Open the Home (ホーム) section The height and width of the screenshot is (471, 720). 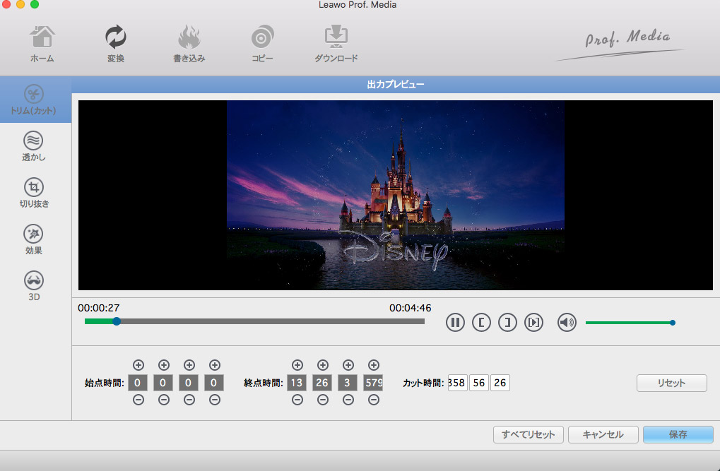[x=42, y=44]
